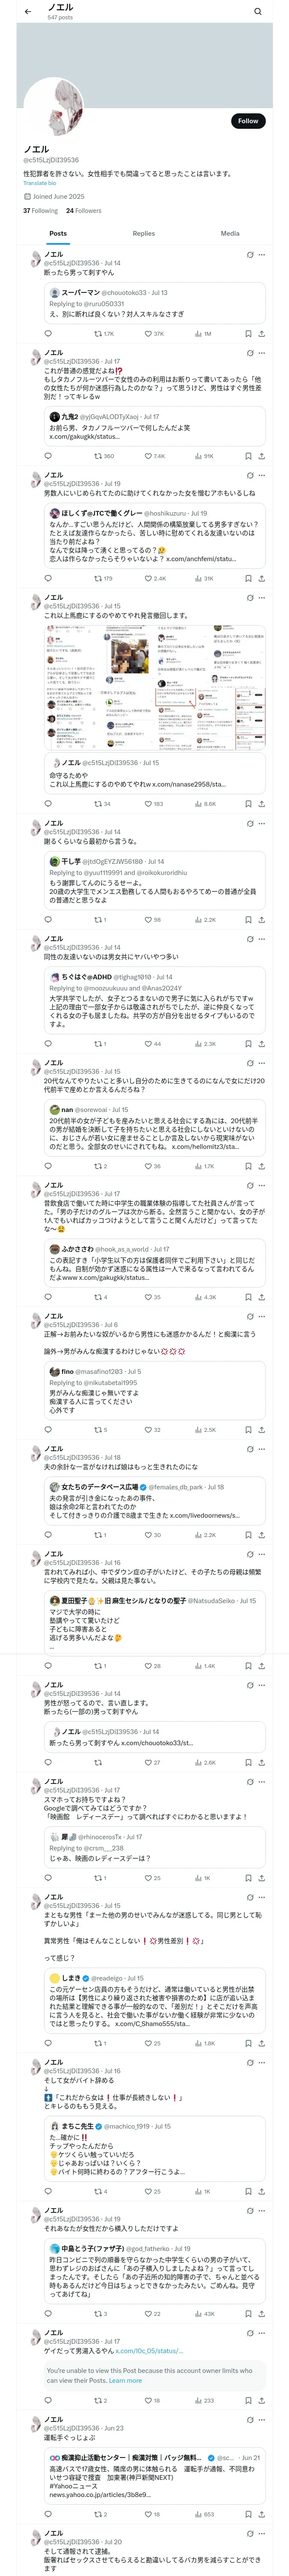Switch to the Replies tab

[x=143, y=233]
